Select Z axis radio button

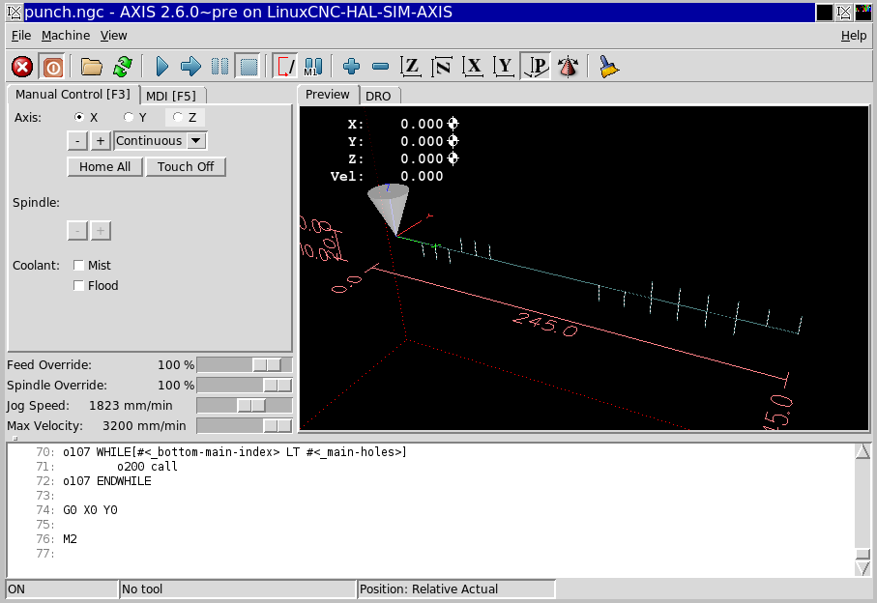pos(178,117)
